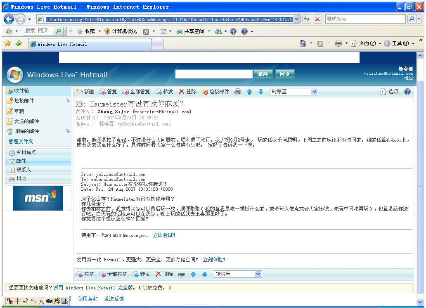Click the 使用条款 link
Viewport: 426px width, 308px height.
point(88,299)
